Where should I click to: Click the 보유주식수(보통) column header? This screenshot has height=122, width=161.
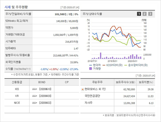(125, 82)
